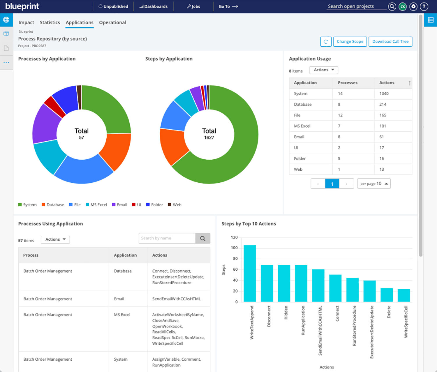Toggle the System legend item
Image resolution: width=437 pixels, height=372 pixels.
[27, 205]
